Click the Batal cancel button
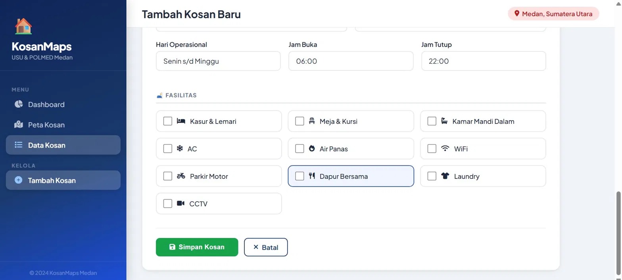 (x=266, y=247)
